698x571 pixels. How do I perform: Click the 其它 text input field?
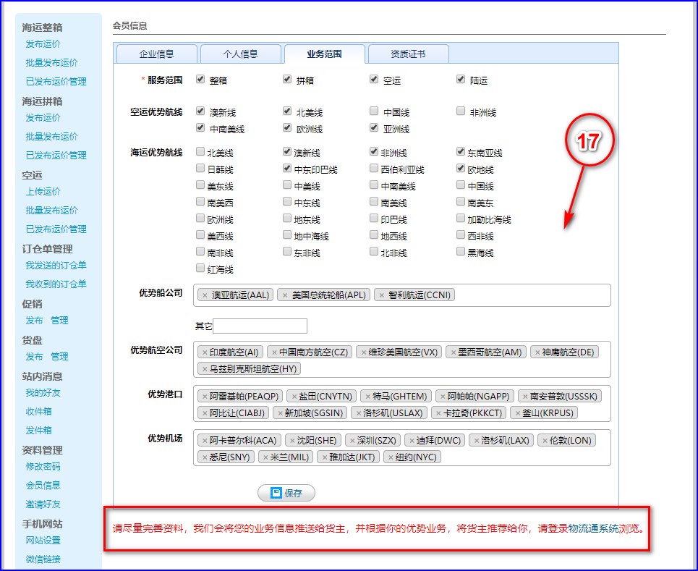pos(260,326)
